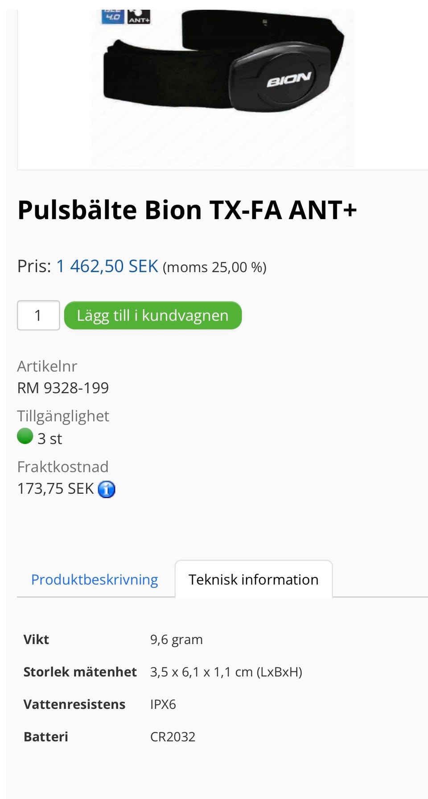428x799 pixels.
Task: Switch to the Produktbeskrivning tab
Action: pyautogui.click(x=95, y=579)
